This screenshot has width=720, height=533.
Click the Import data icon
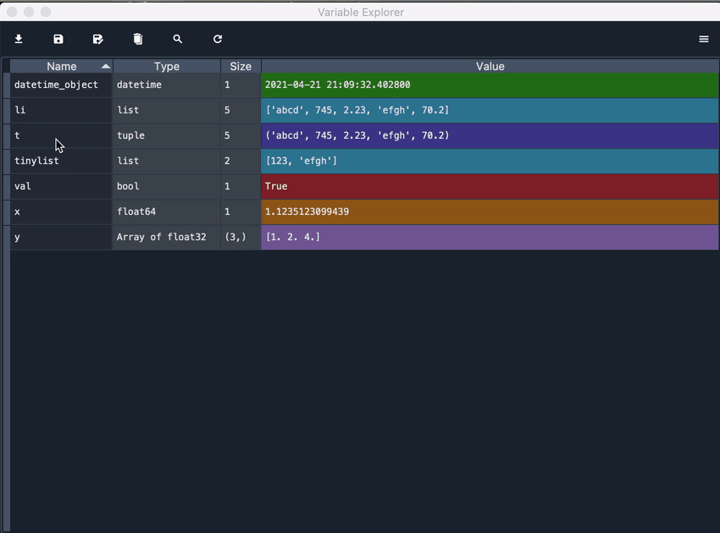[19, 39]
